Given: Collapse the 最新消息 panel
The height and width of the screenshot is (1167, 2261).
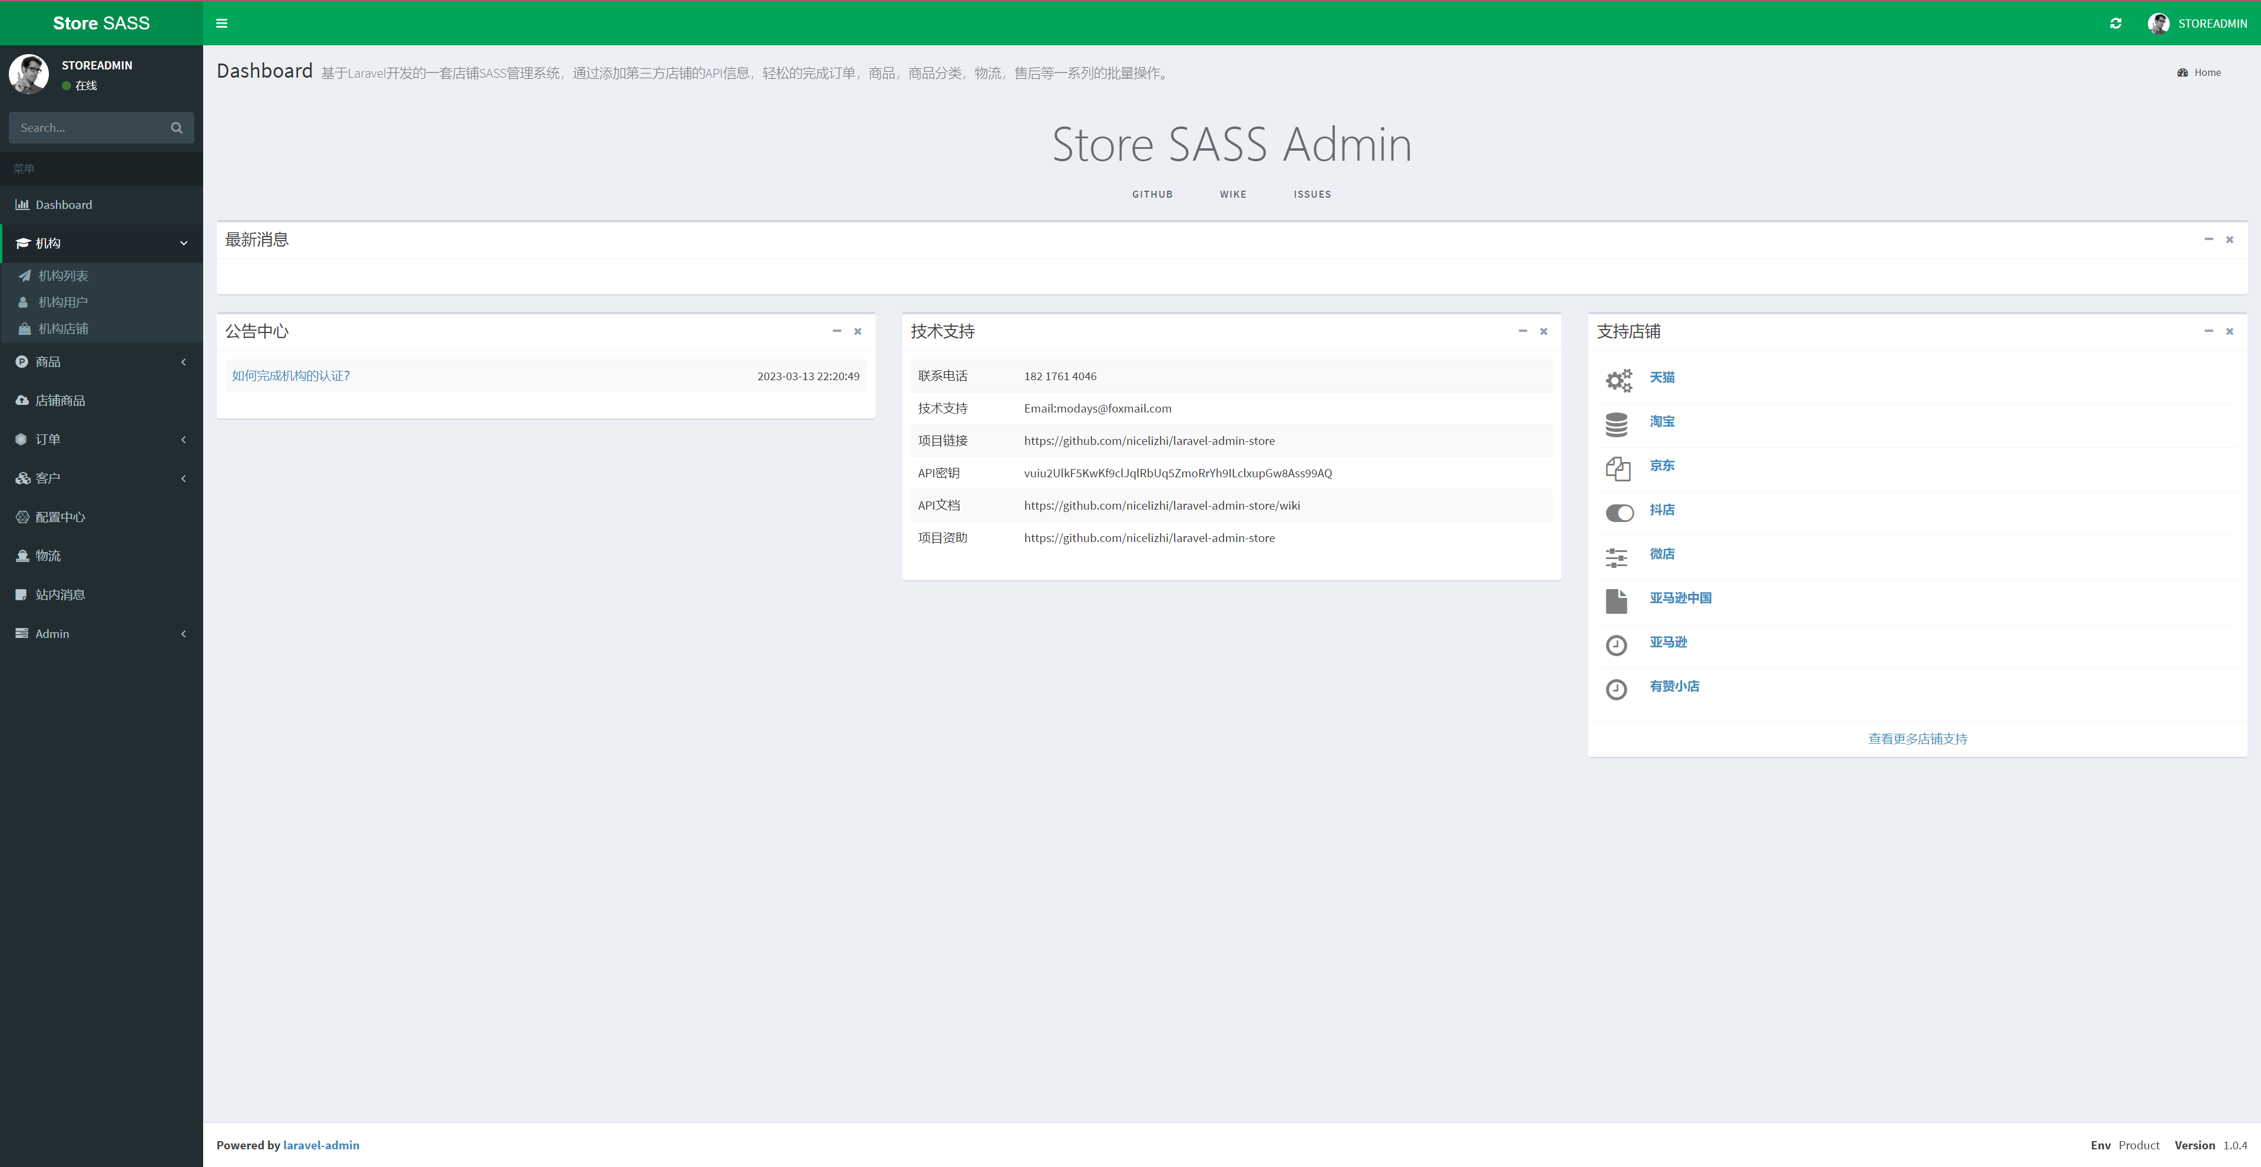Looking at the screenshot, I should pyautogui.click(x=2209, y=240).
